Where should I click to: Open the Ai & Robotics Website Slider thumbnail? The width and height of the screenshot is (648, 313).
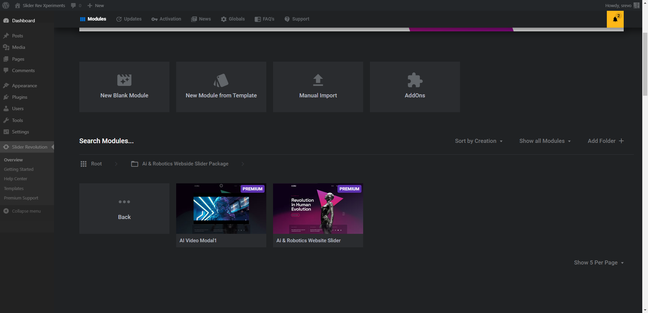[318, 209]
